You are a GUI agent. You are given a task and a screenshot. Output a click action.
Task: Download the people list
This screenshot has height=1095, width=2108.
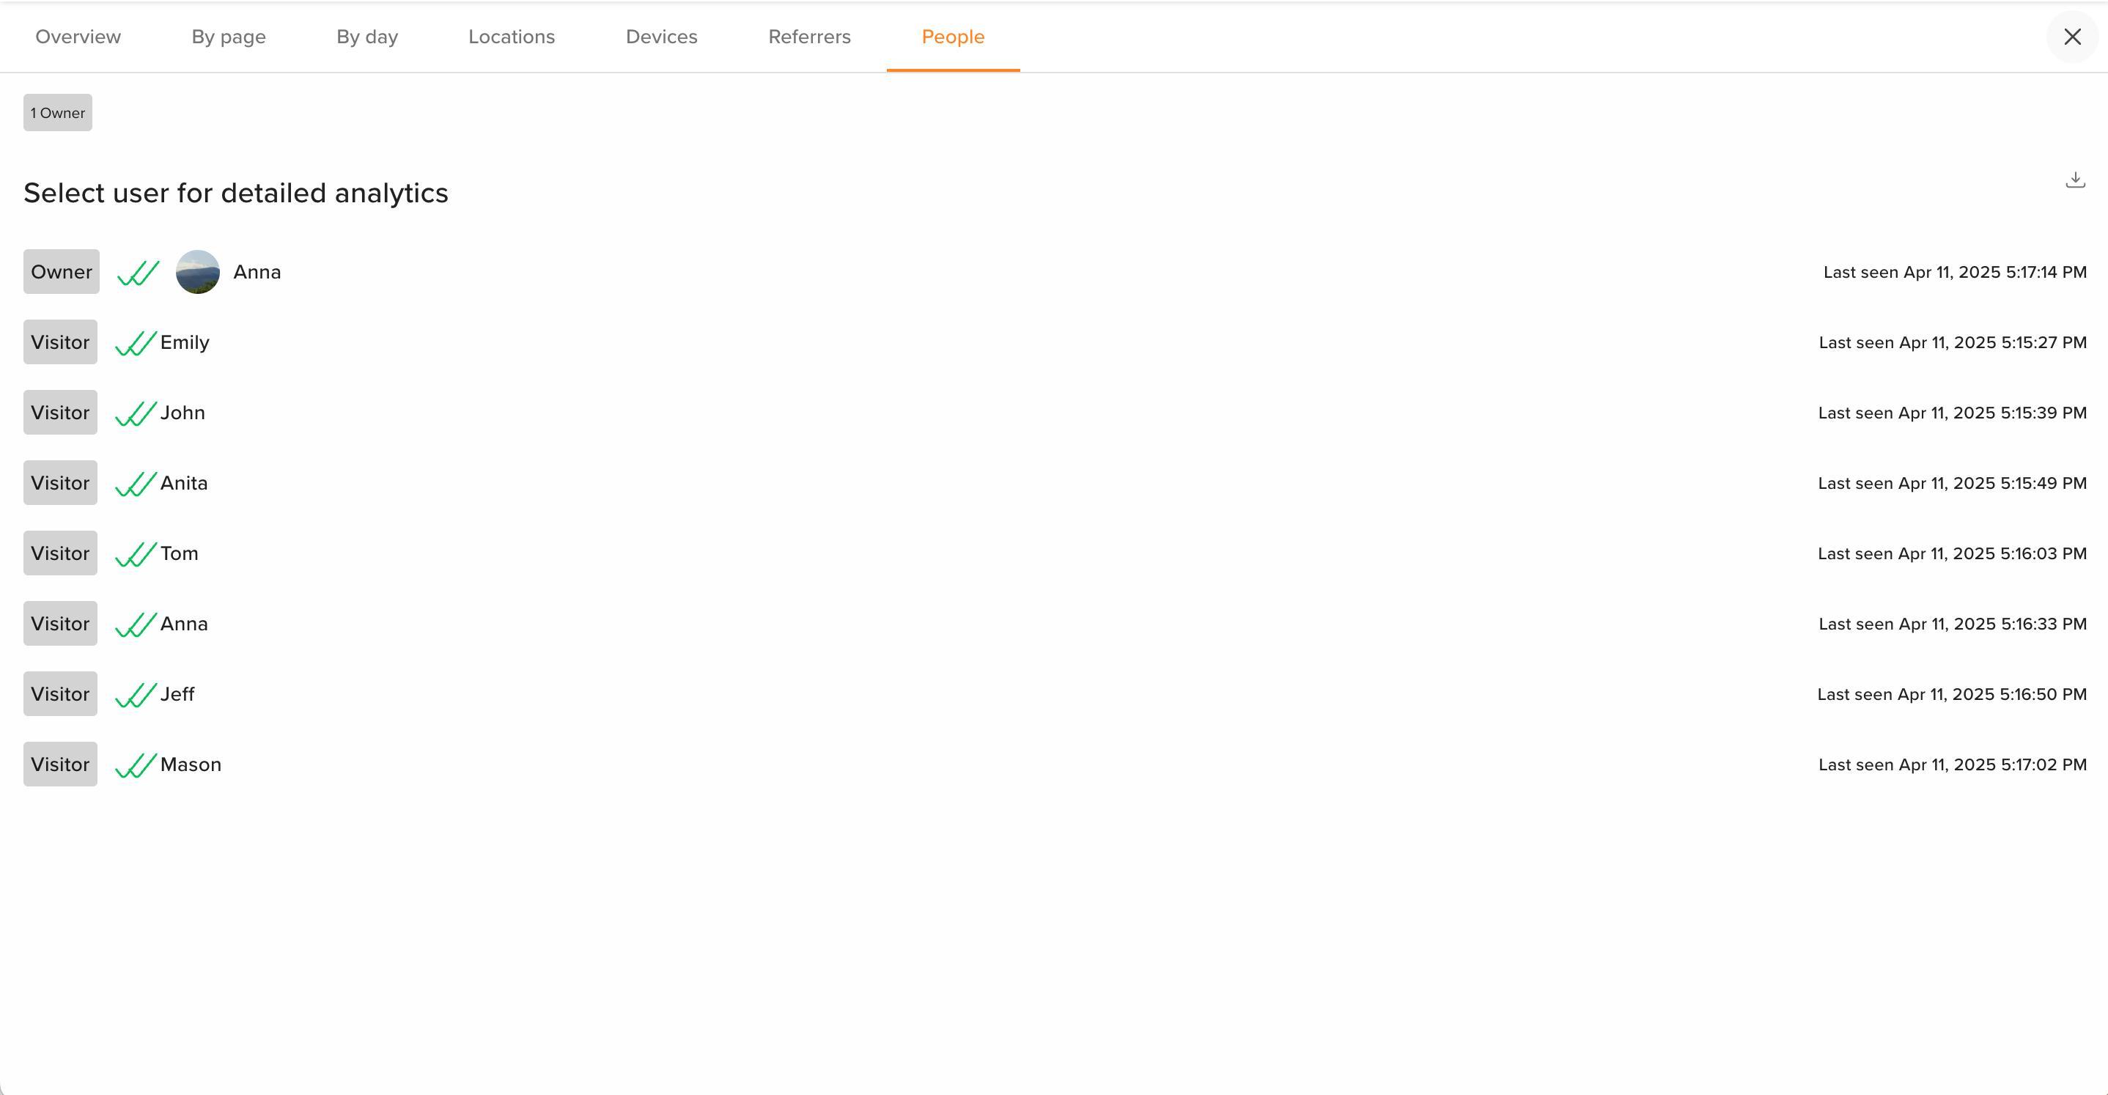[x=2075, y=180]
